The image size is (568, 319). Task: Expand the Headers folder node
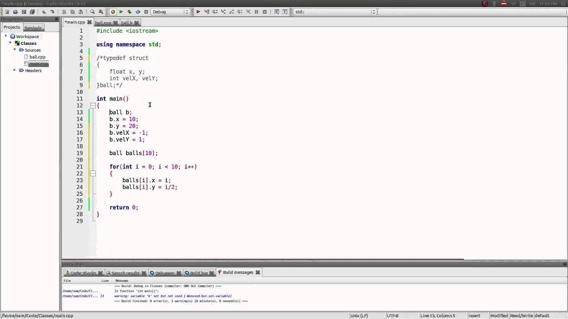tap(15, 70)
